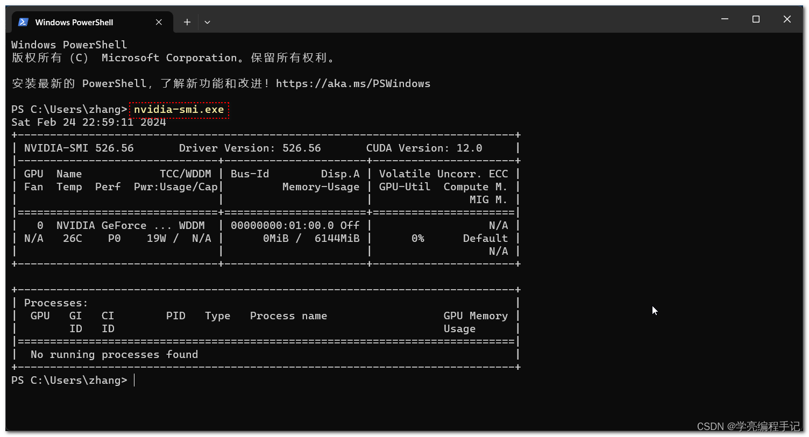This screenshot has width=809, height=437.
Task: Click the 'Microsoft Corporation' copyright text
Action: point(169,58)
